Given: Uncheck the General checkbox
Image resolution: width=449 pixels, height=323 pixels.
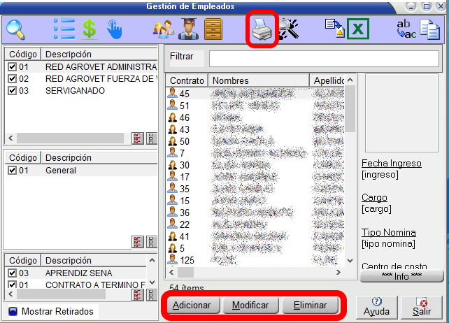Looking at the screenshot, I should point(12,171).
